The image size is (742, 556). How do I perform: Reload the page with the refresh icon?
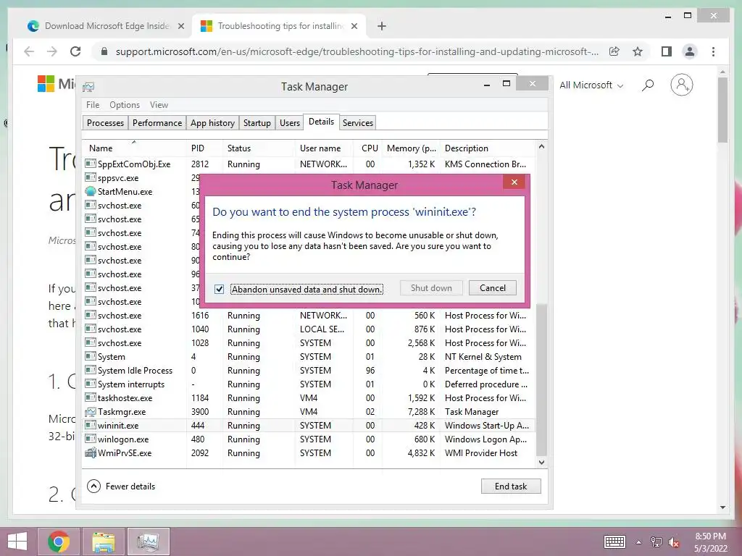[75, 51]
